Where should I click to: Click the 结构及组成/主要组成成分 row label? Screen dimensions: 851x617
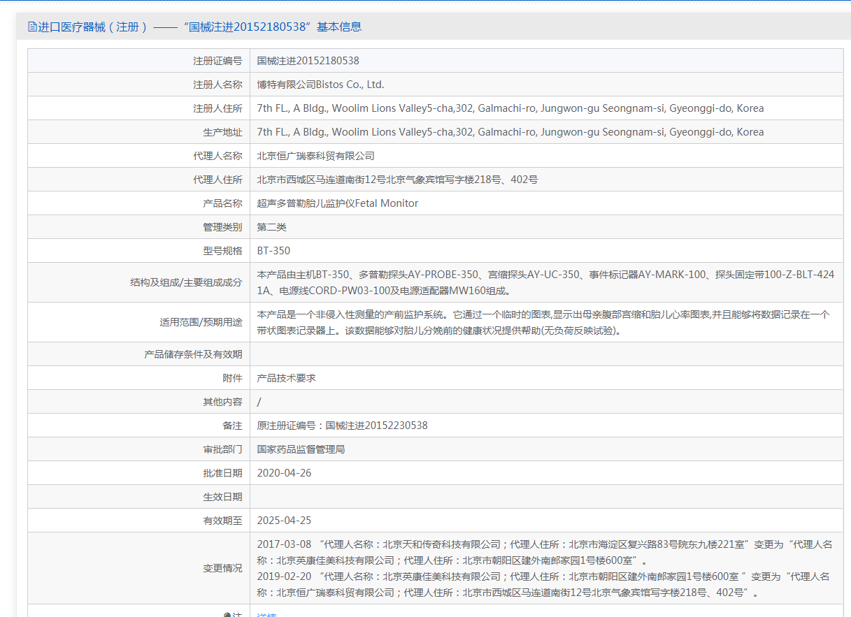(186, 282)
